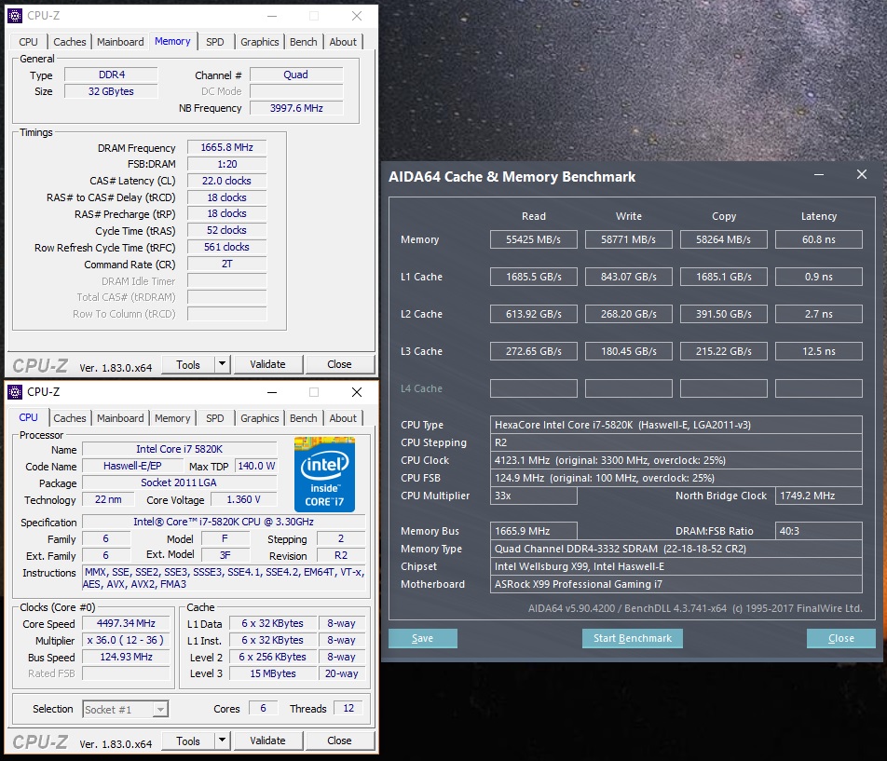Screen dimensions: 887x761
Task: Click the CAS# Latency value 22.0 clocks
Action: tap(226, 181)
